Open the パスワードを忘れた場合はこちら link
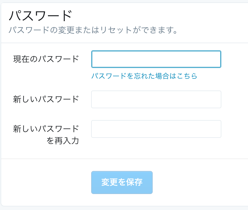248x210 pixels. 144,76
